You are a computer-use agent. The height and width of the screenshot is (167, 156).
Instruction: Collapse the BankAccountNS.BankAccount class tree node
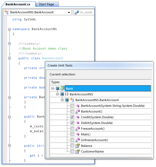[62, 100]
